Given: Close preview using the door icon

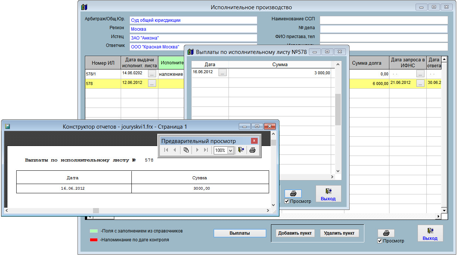Looking at the screenshot, I should coord(241,150).
